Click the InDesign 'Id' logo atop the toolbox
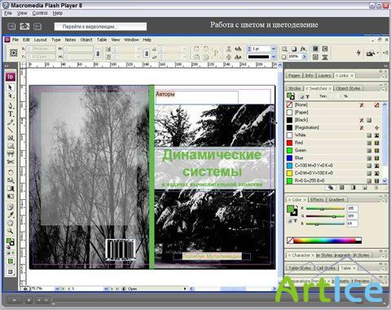The image size is (391, 310). [x=10, y=77]
